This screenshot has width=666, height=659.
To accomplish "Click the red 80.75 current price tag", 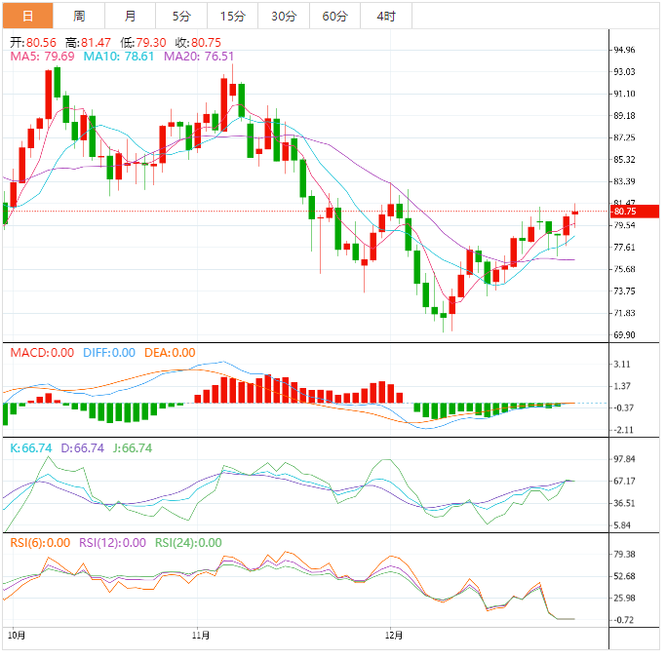I will (x=634, y=211).
